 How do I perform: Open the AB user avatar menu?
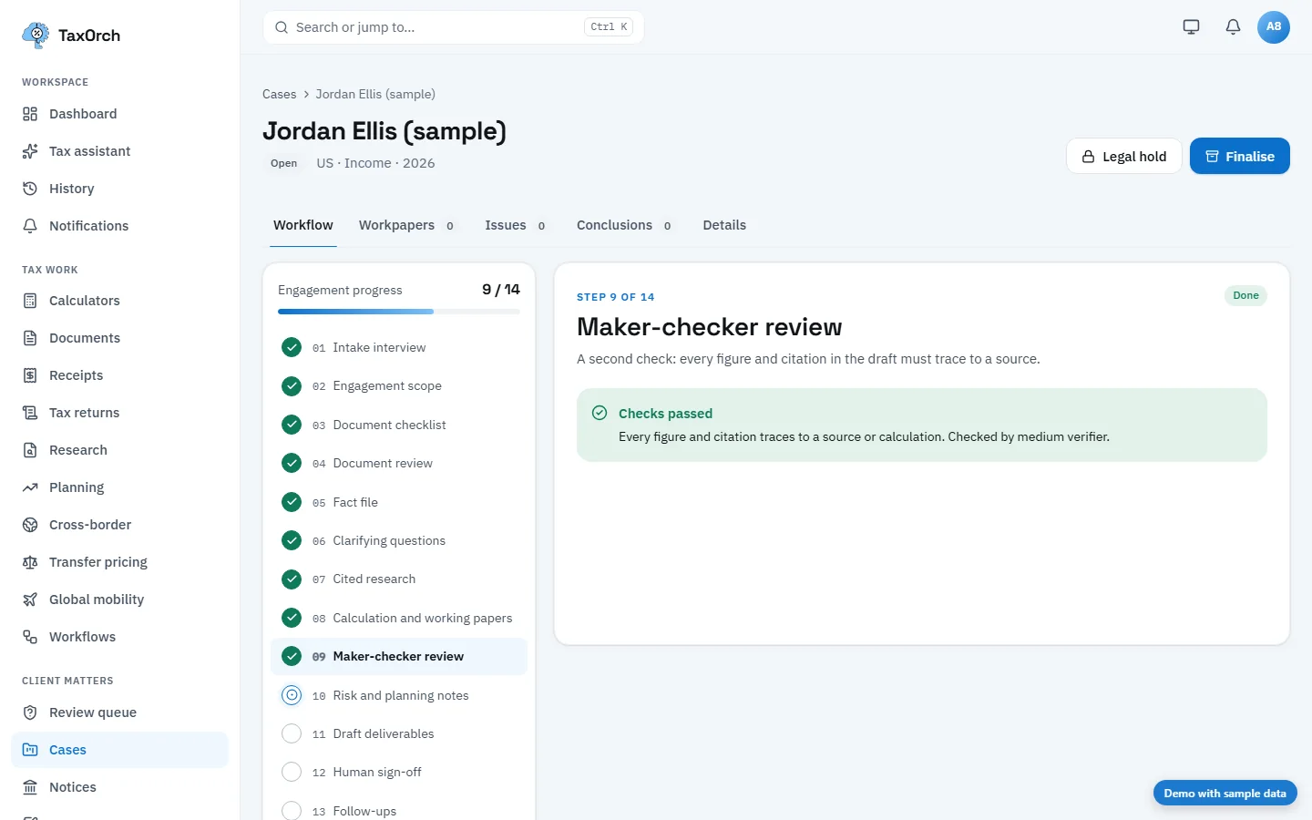tap(1274, 26)
